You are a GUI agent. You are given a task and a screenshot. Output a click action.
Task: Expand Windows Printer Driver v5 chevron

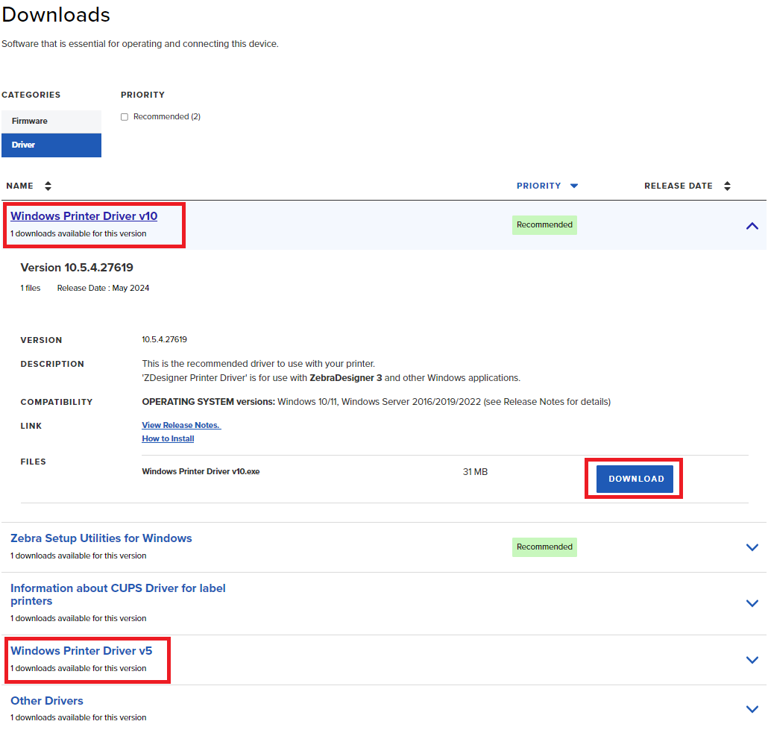(752, 660)
